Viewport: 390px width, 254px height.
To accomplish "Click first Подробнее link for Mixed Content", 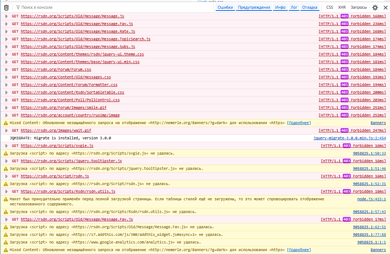I will [x=299, y=123].
